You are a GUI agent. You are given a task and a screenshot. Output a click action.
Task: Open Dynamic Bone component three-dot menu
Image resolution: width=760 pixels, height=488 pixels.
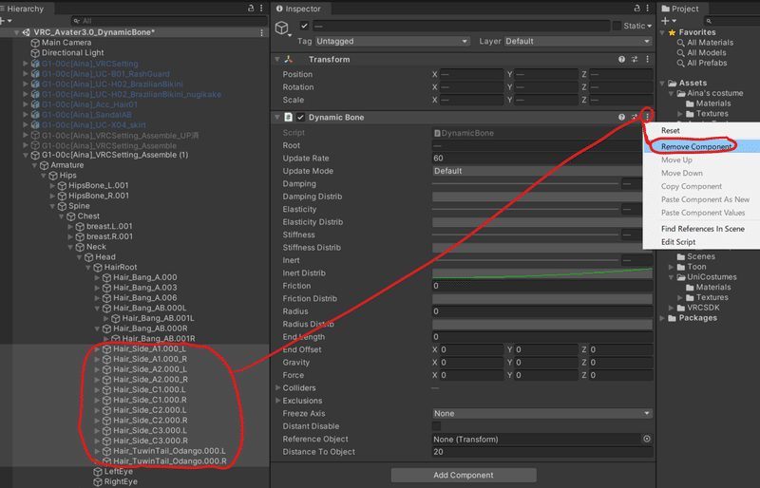647,117
